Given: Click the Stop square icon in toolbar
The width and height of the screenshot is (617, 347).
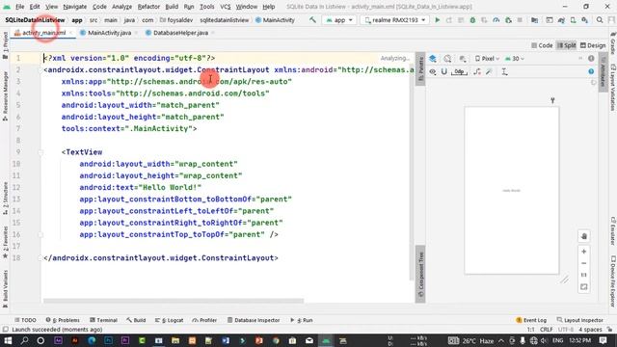Looking at the screenshot, I should pos(520,20).
